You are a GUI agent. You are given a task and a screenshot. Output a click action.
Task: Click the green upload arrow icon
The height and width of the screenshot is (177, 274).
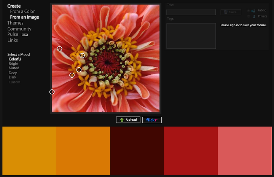point(122,120)
